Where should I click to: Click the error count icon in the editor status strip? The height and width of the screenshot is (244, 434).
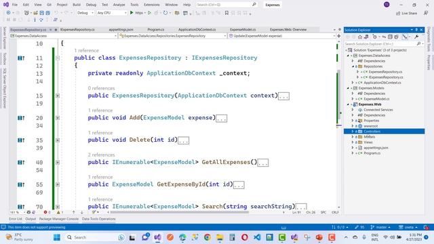pos(45,212)
